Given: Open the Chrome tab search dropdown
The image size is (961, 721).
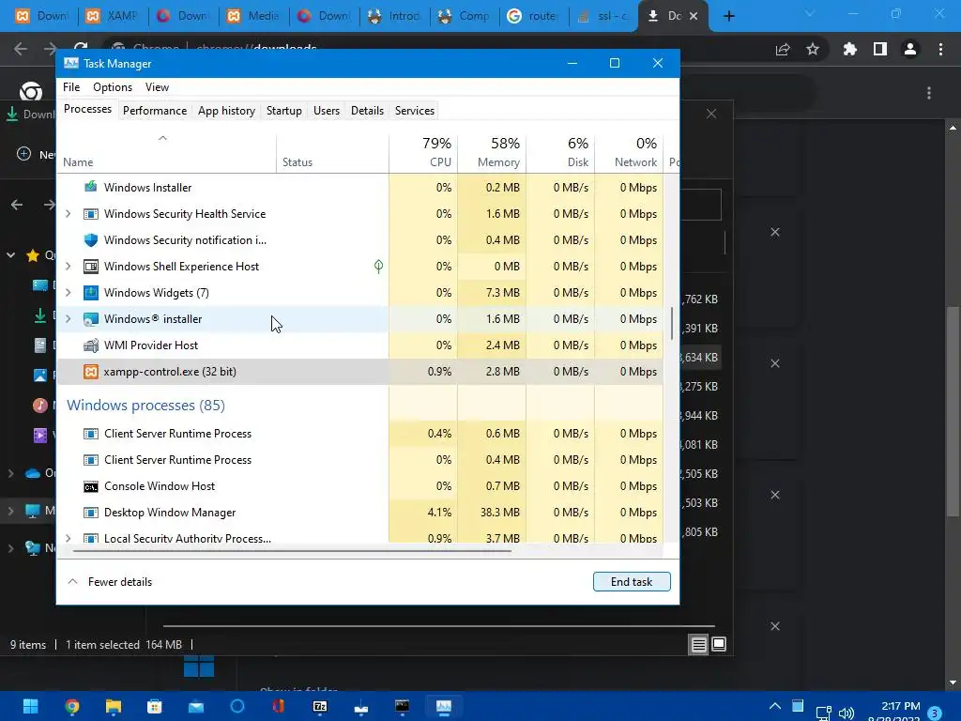Looking at the screenshot, I should pos(810,13).
